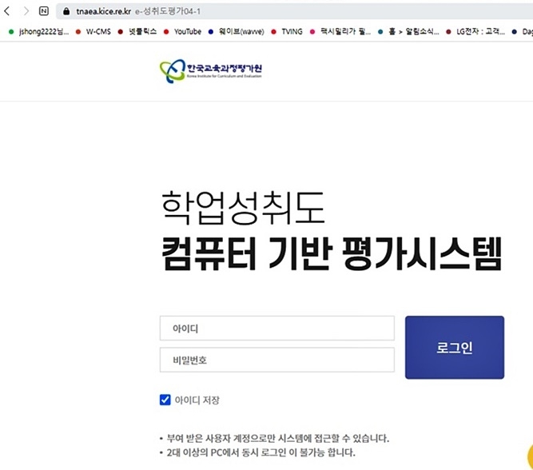Open the 택시일리가 bookmark
Screen dimensions: 533x470
[344, 32]
